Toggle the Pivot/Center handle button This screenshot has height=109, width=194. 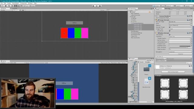[x=25, y=6]
